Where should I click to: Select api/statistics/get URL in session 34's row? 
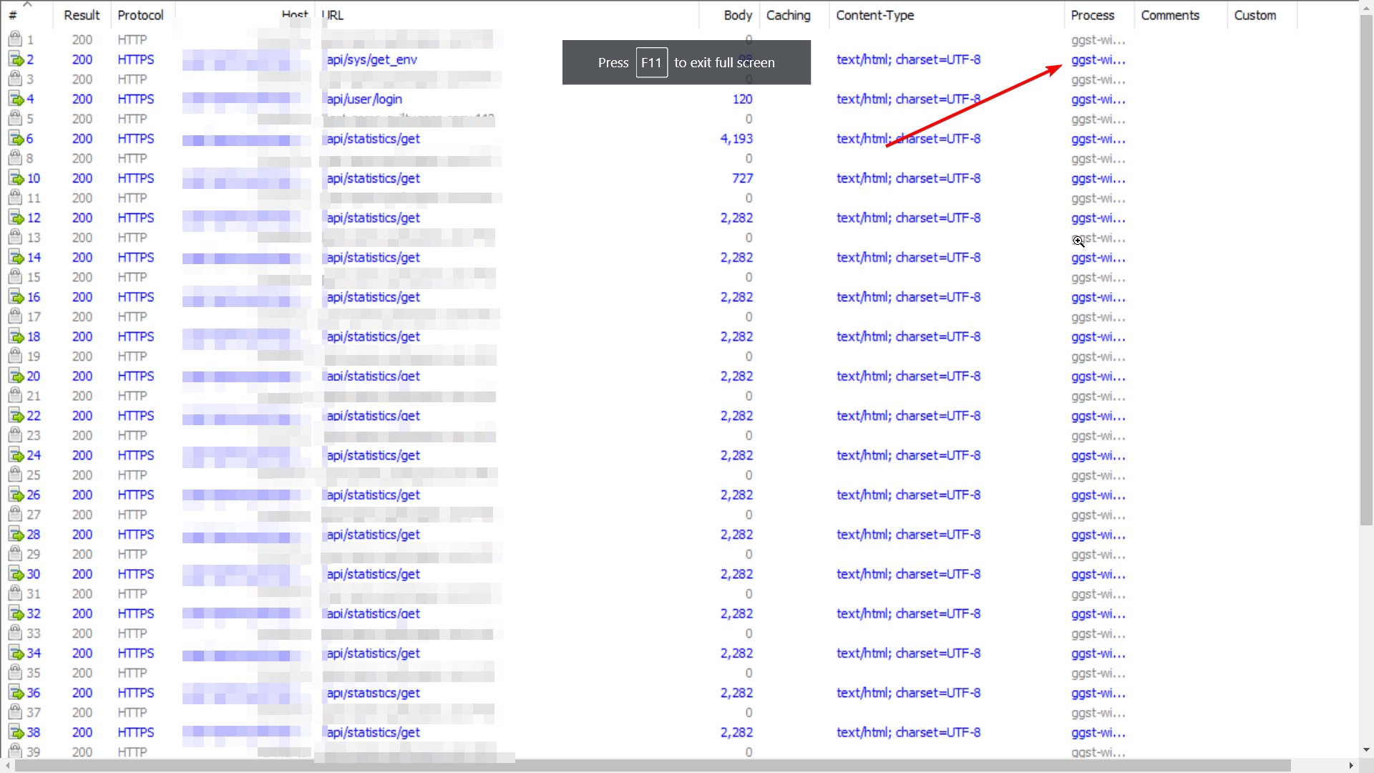coord(374,653)
